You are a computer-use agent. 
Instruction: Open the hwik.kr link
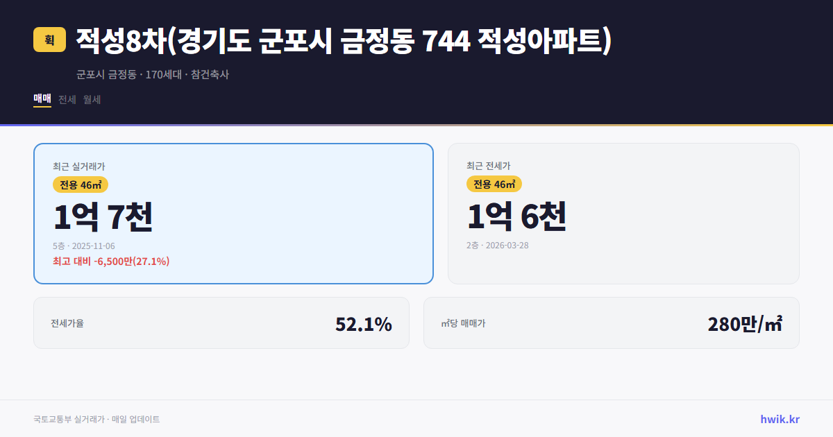click(780, 419)
